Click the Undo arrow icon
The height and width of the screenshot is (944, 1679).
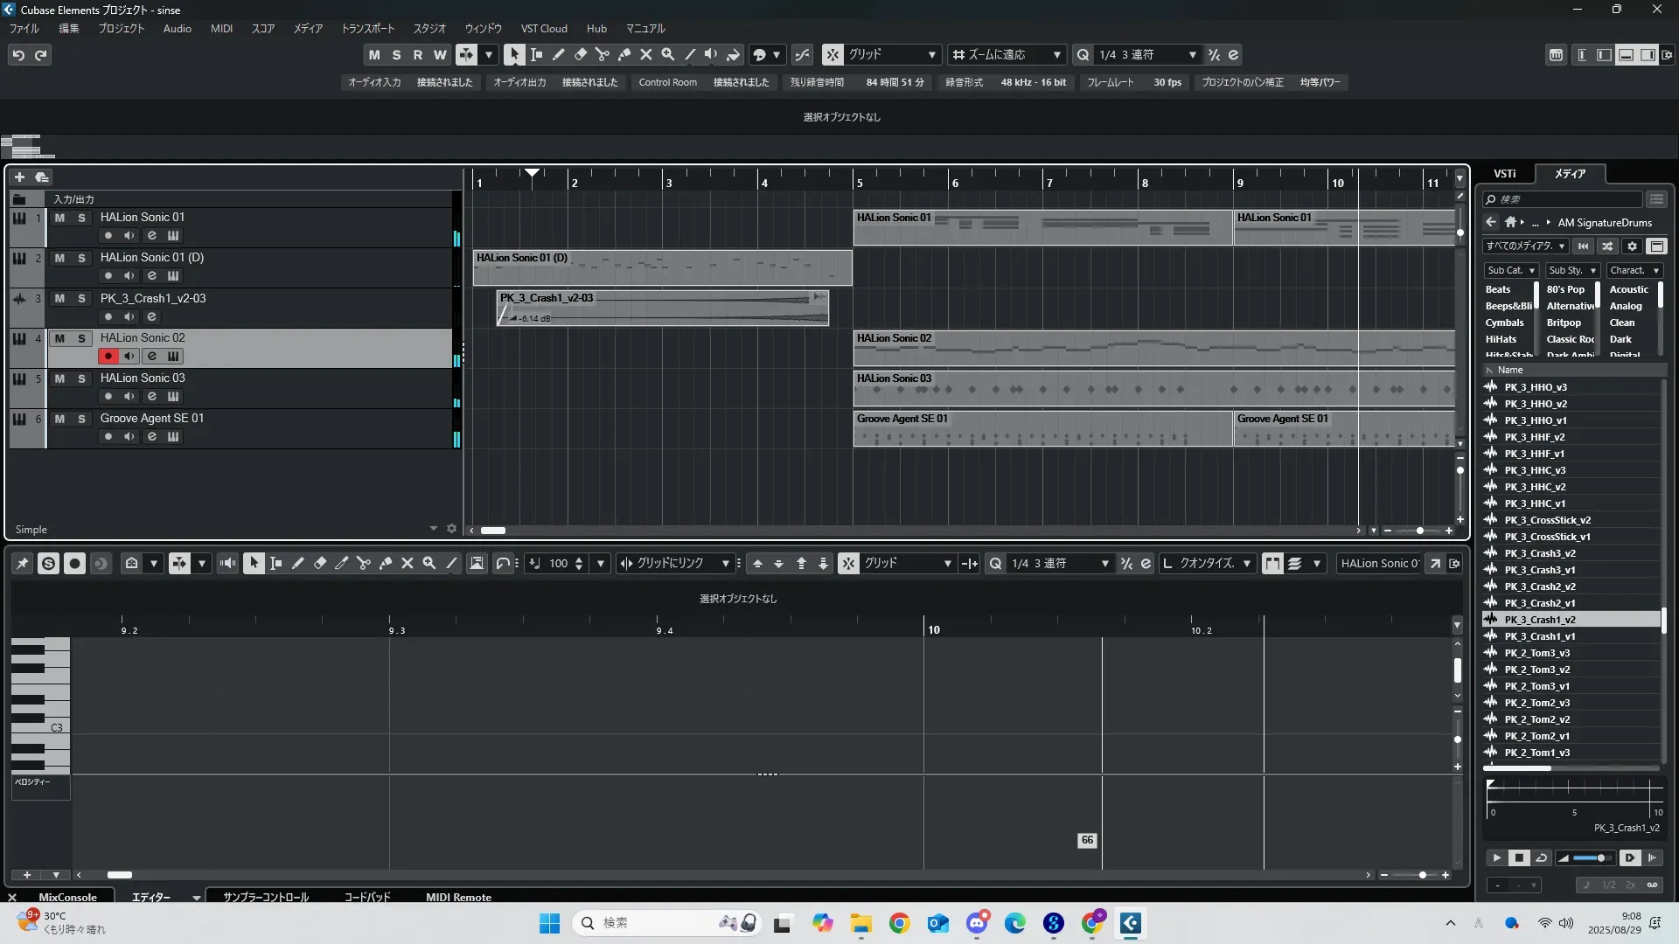[18, 55]
